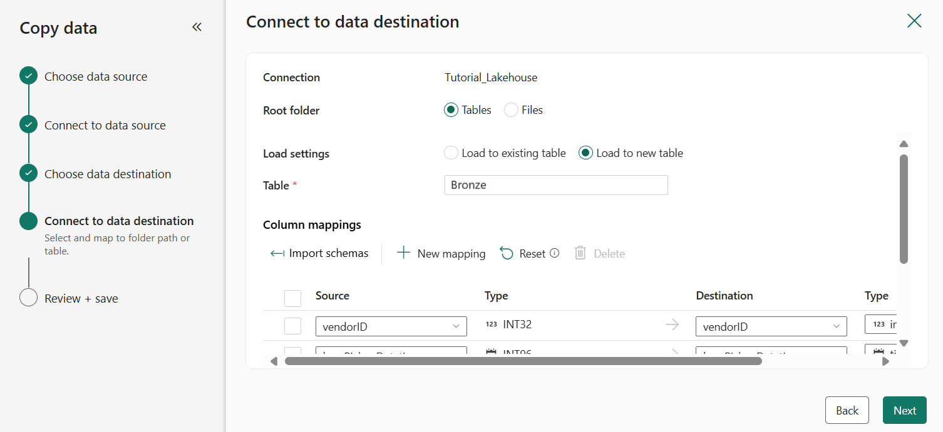Go to the Choose data destination step
This screenshot has height=432, width=943.
point(107,174)
